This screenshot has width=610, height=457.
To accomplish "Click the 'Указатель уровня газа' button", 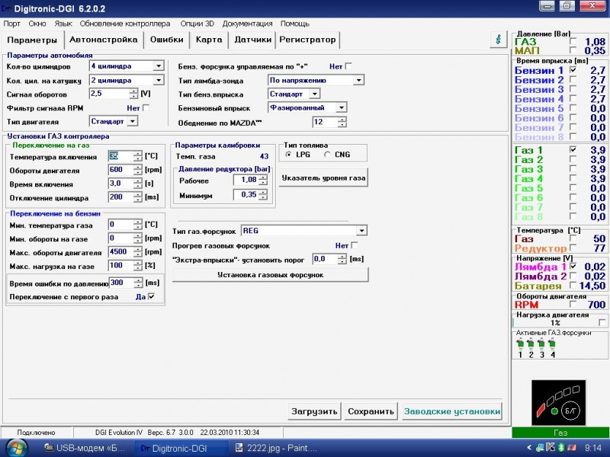I will pyautogui.click(x=324, y=178).
